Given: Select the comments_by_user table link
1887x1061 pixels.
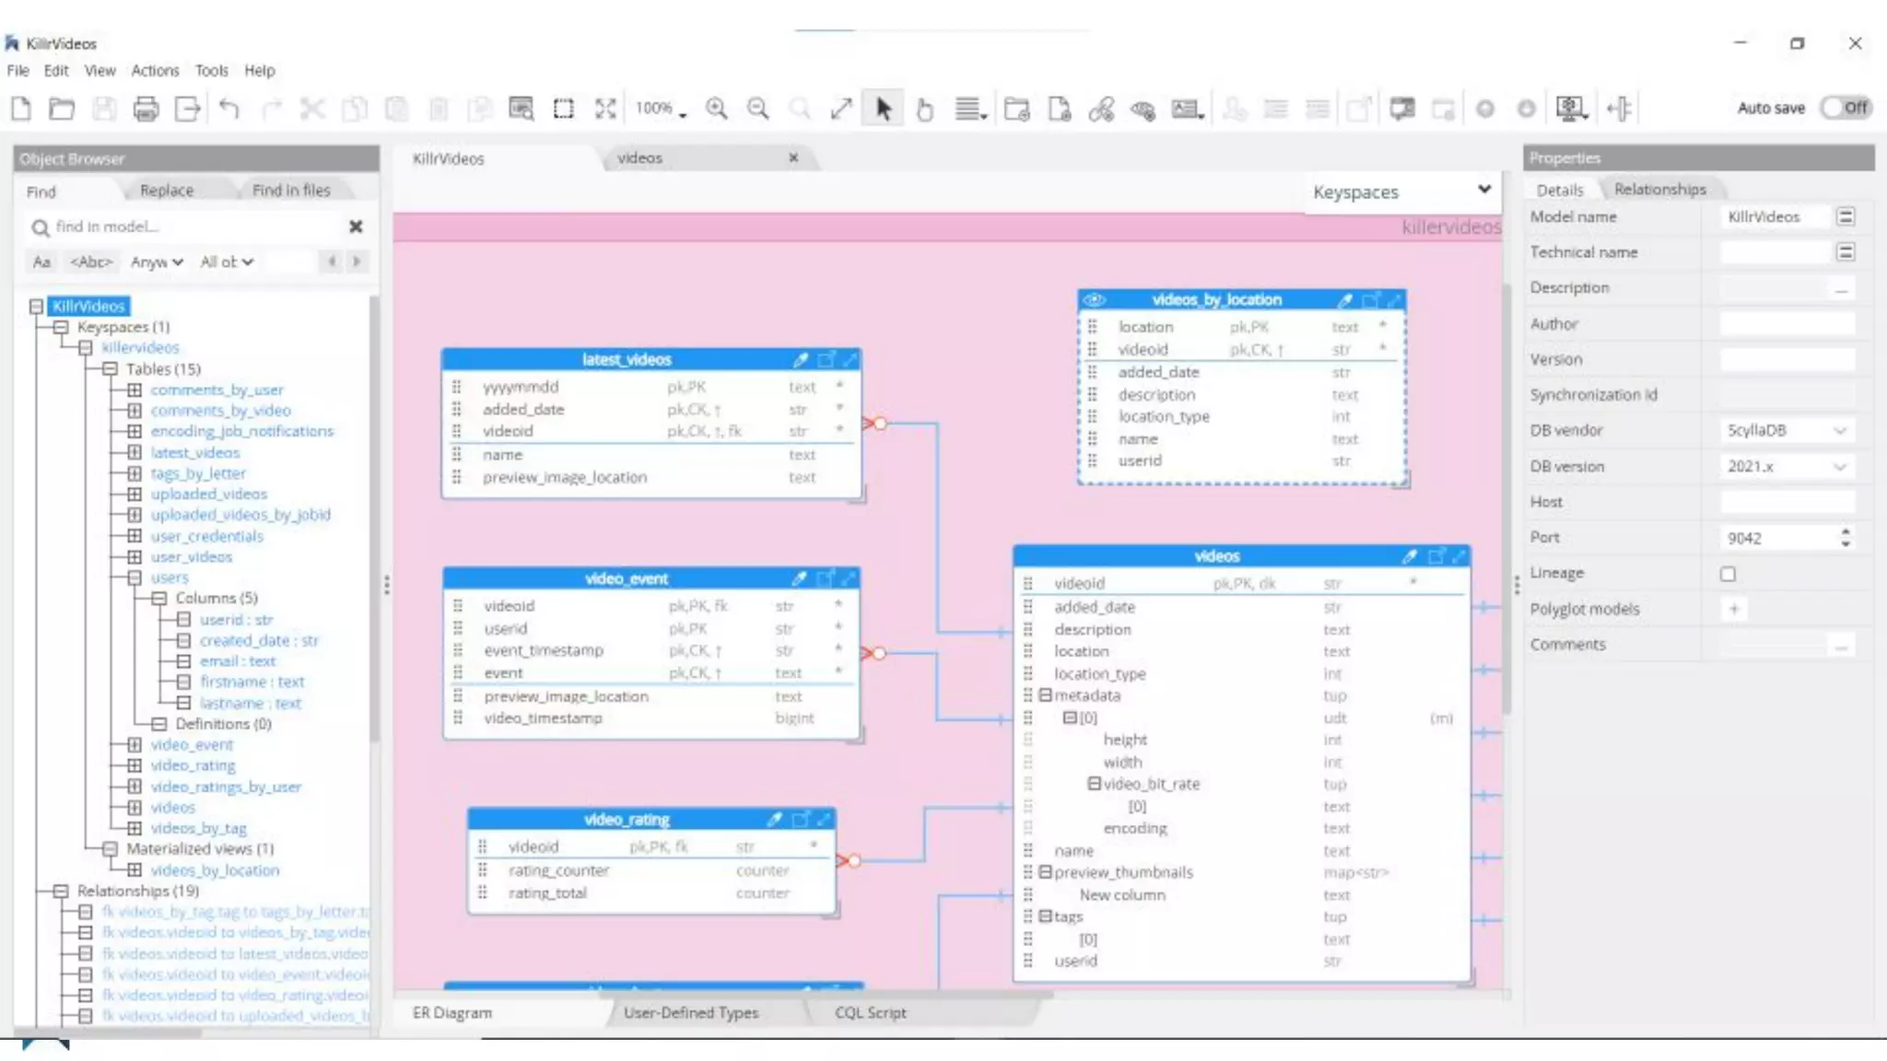Looking at the screenshot, I should coord(217,390).
